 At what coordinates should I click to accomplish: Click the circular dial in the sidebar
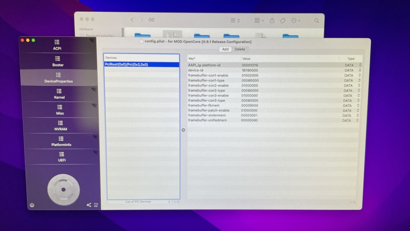(x=64, y=190)
